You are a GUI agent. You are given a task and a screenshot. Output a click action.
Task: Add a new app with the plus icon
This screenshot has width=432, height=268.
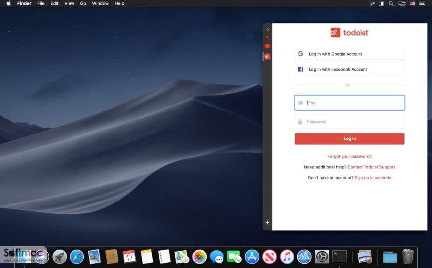267,222
